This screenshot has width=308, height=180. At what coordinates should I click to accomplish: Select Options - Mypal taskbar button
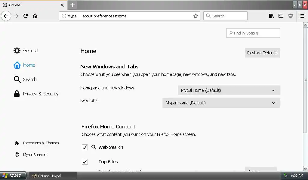pos(53,176)
